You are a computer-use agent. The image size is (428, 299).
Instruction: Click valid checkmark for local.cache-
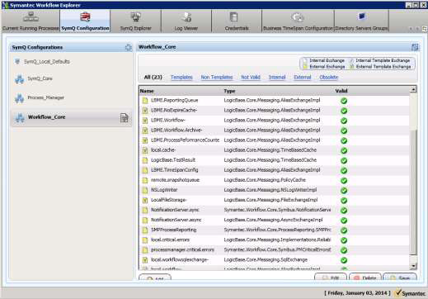pos(344,150)
